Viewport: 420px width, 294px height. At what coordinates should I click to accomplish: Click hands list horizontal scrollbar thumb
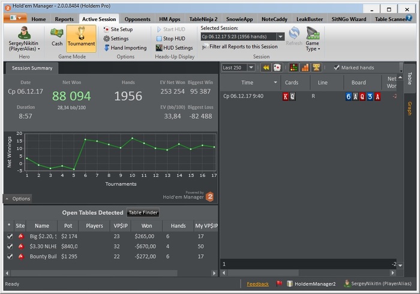point(263,273)
